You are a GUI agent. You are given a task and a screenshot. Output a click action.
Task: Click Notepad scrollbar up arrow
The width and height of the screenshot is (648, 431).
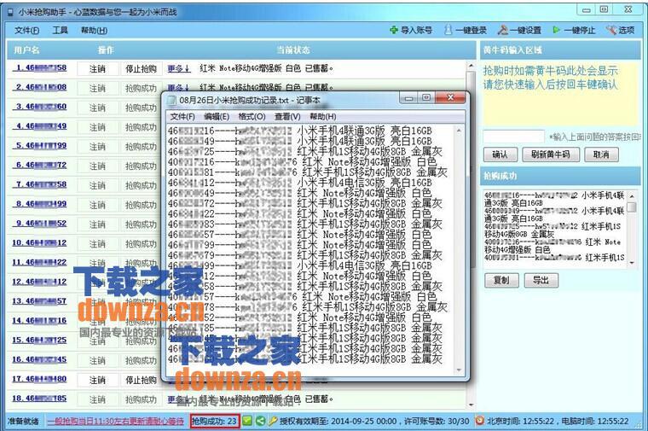[459, 131]
